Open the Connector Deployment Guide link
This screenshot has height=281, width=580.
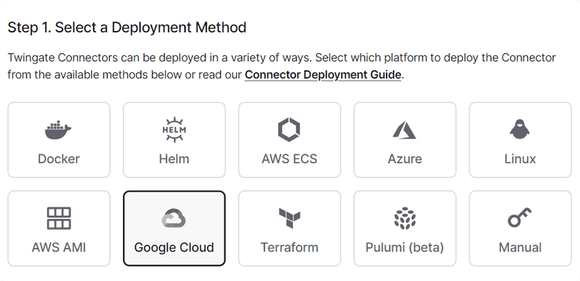click(323, 74)
